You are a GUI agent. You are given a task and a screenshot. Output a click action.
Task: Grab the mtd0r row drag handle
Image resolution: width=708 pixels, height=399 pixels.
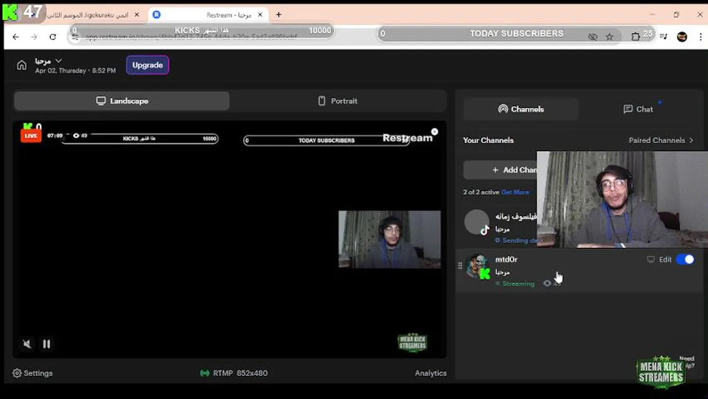click(460, 266)
